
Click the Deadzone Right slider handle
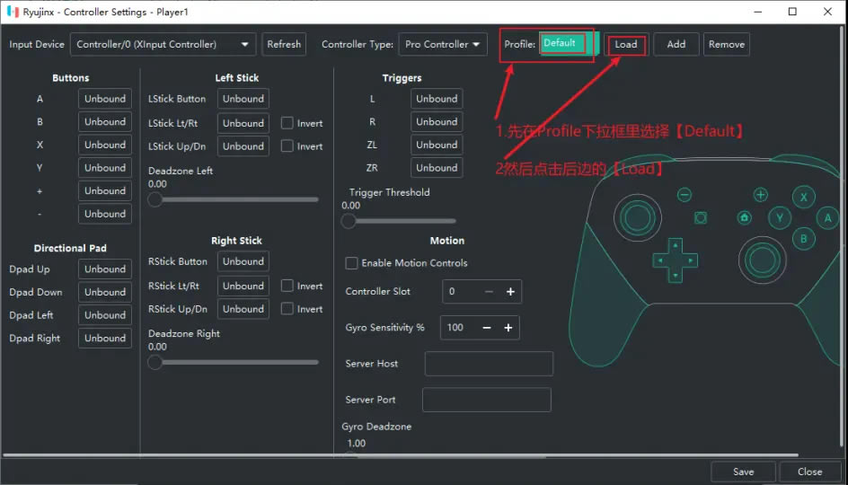[x=155, y=362]
